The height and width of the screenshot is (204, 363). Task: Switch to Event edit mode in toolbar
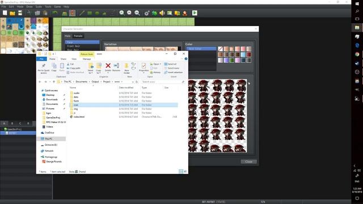72,13
